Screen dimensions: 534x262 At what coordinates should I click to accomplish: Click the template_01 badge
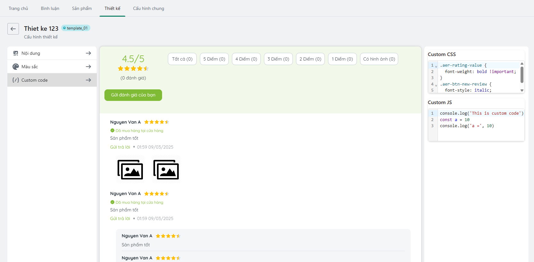76,28
